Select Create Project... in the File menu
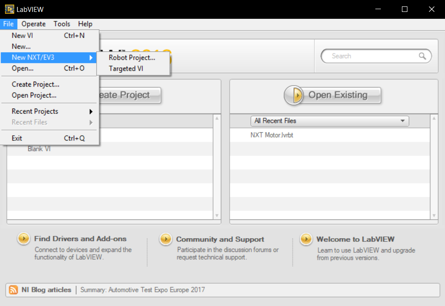This screenshot has height=306, width=445. click(49, 84)
